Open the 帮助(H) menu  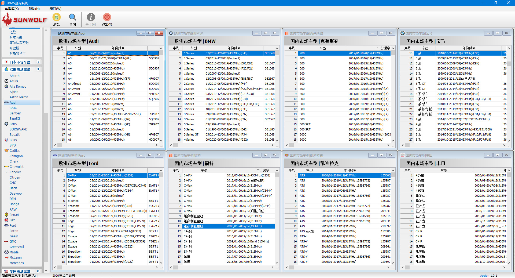pyautogui.click(x=34, y=9)
